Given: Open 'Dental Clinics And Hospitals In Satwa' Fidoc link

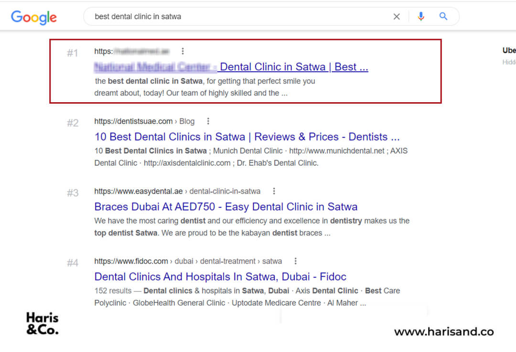Looking at the screenshot, I should point(220,277).
